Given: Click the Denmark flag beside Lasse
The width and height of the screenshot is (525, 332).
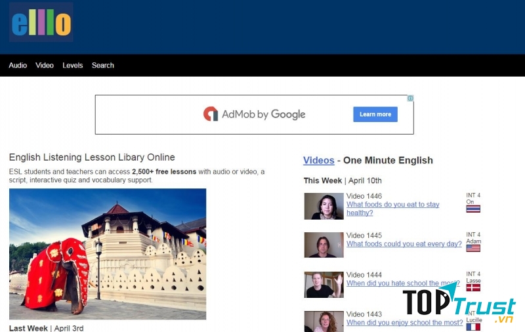Looking at the screenshot, I should pyautogui.click(x=472, y=287).
